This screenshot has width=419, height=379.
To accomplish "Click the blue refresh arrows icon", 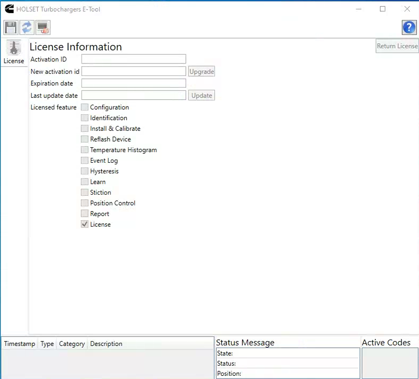I will point(27,27).
